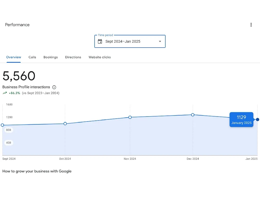Screen dimensions: 260x199
Task: Click the 5,560 interactions total
Action: point(19,76)
